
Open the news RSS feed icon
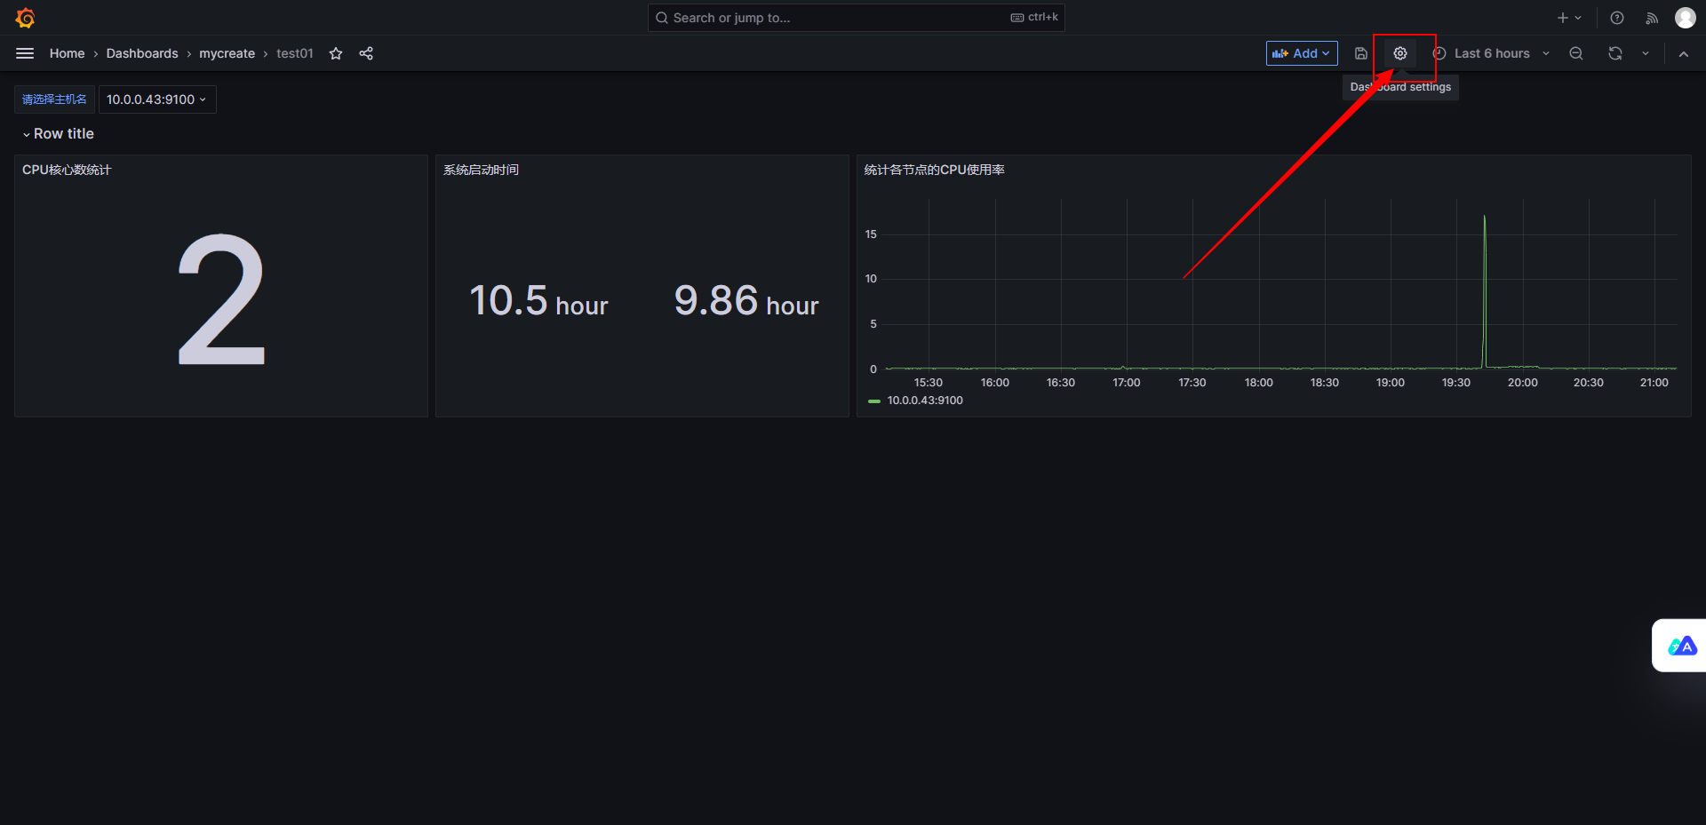point(1652,18)
